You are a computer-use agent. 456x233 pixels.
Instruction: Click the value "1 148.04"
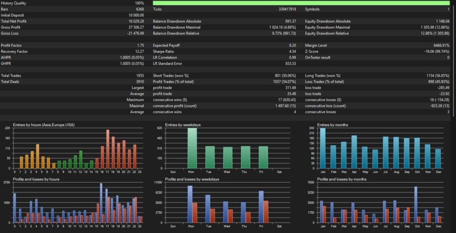pyautogui.click(x=443, y=21)
